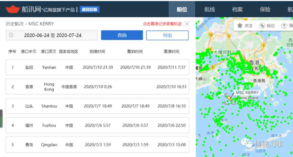
Task: Click the 中国香港 region cell
Action: (x=69, y=87)
